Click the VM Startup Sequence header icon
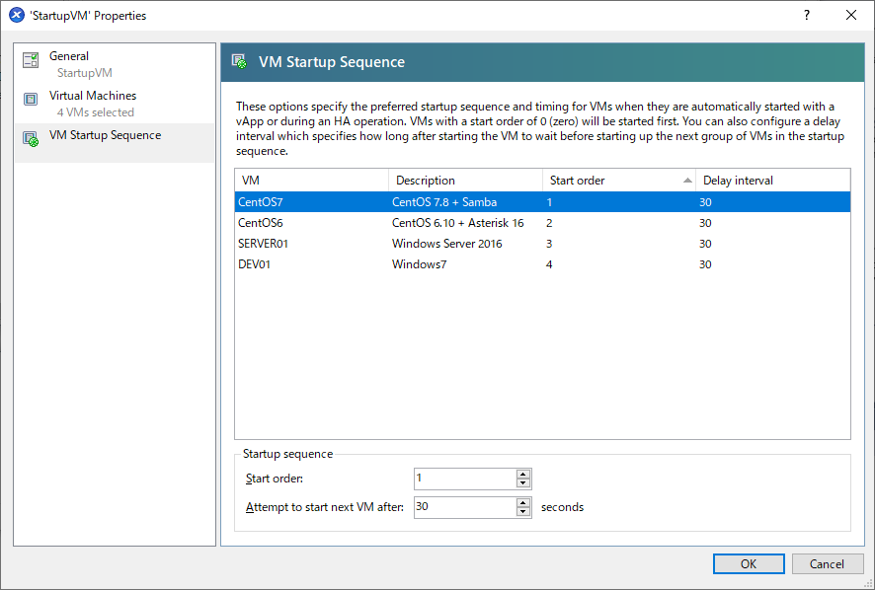875x590 pixels. tap(239, 61)
